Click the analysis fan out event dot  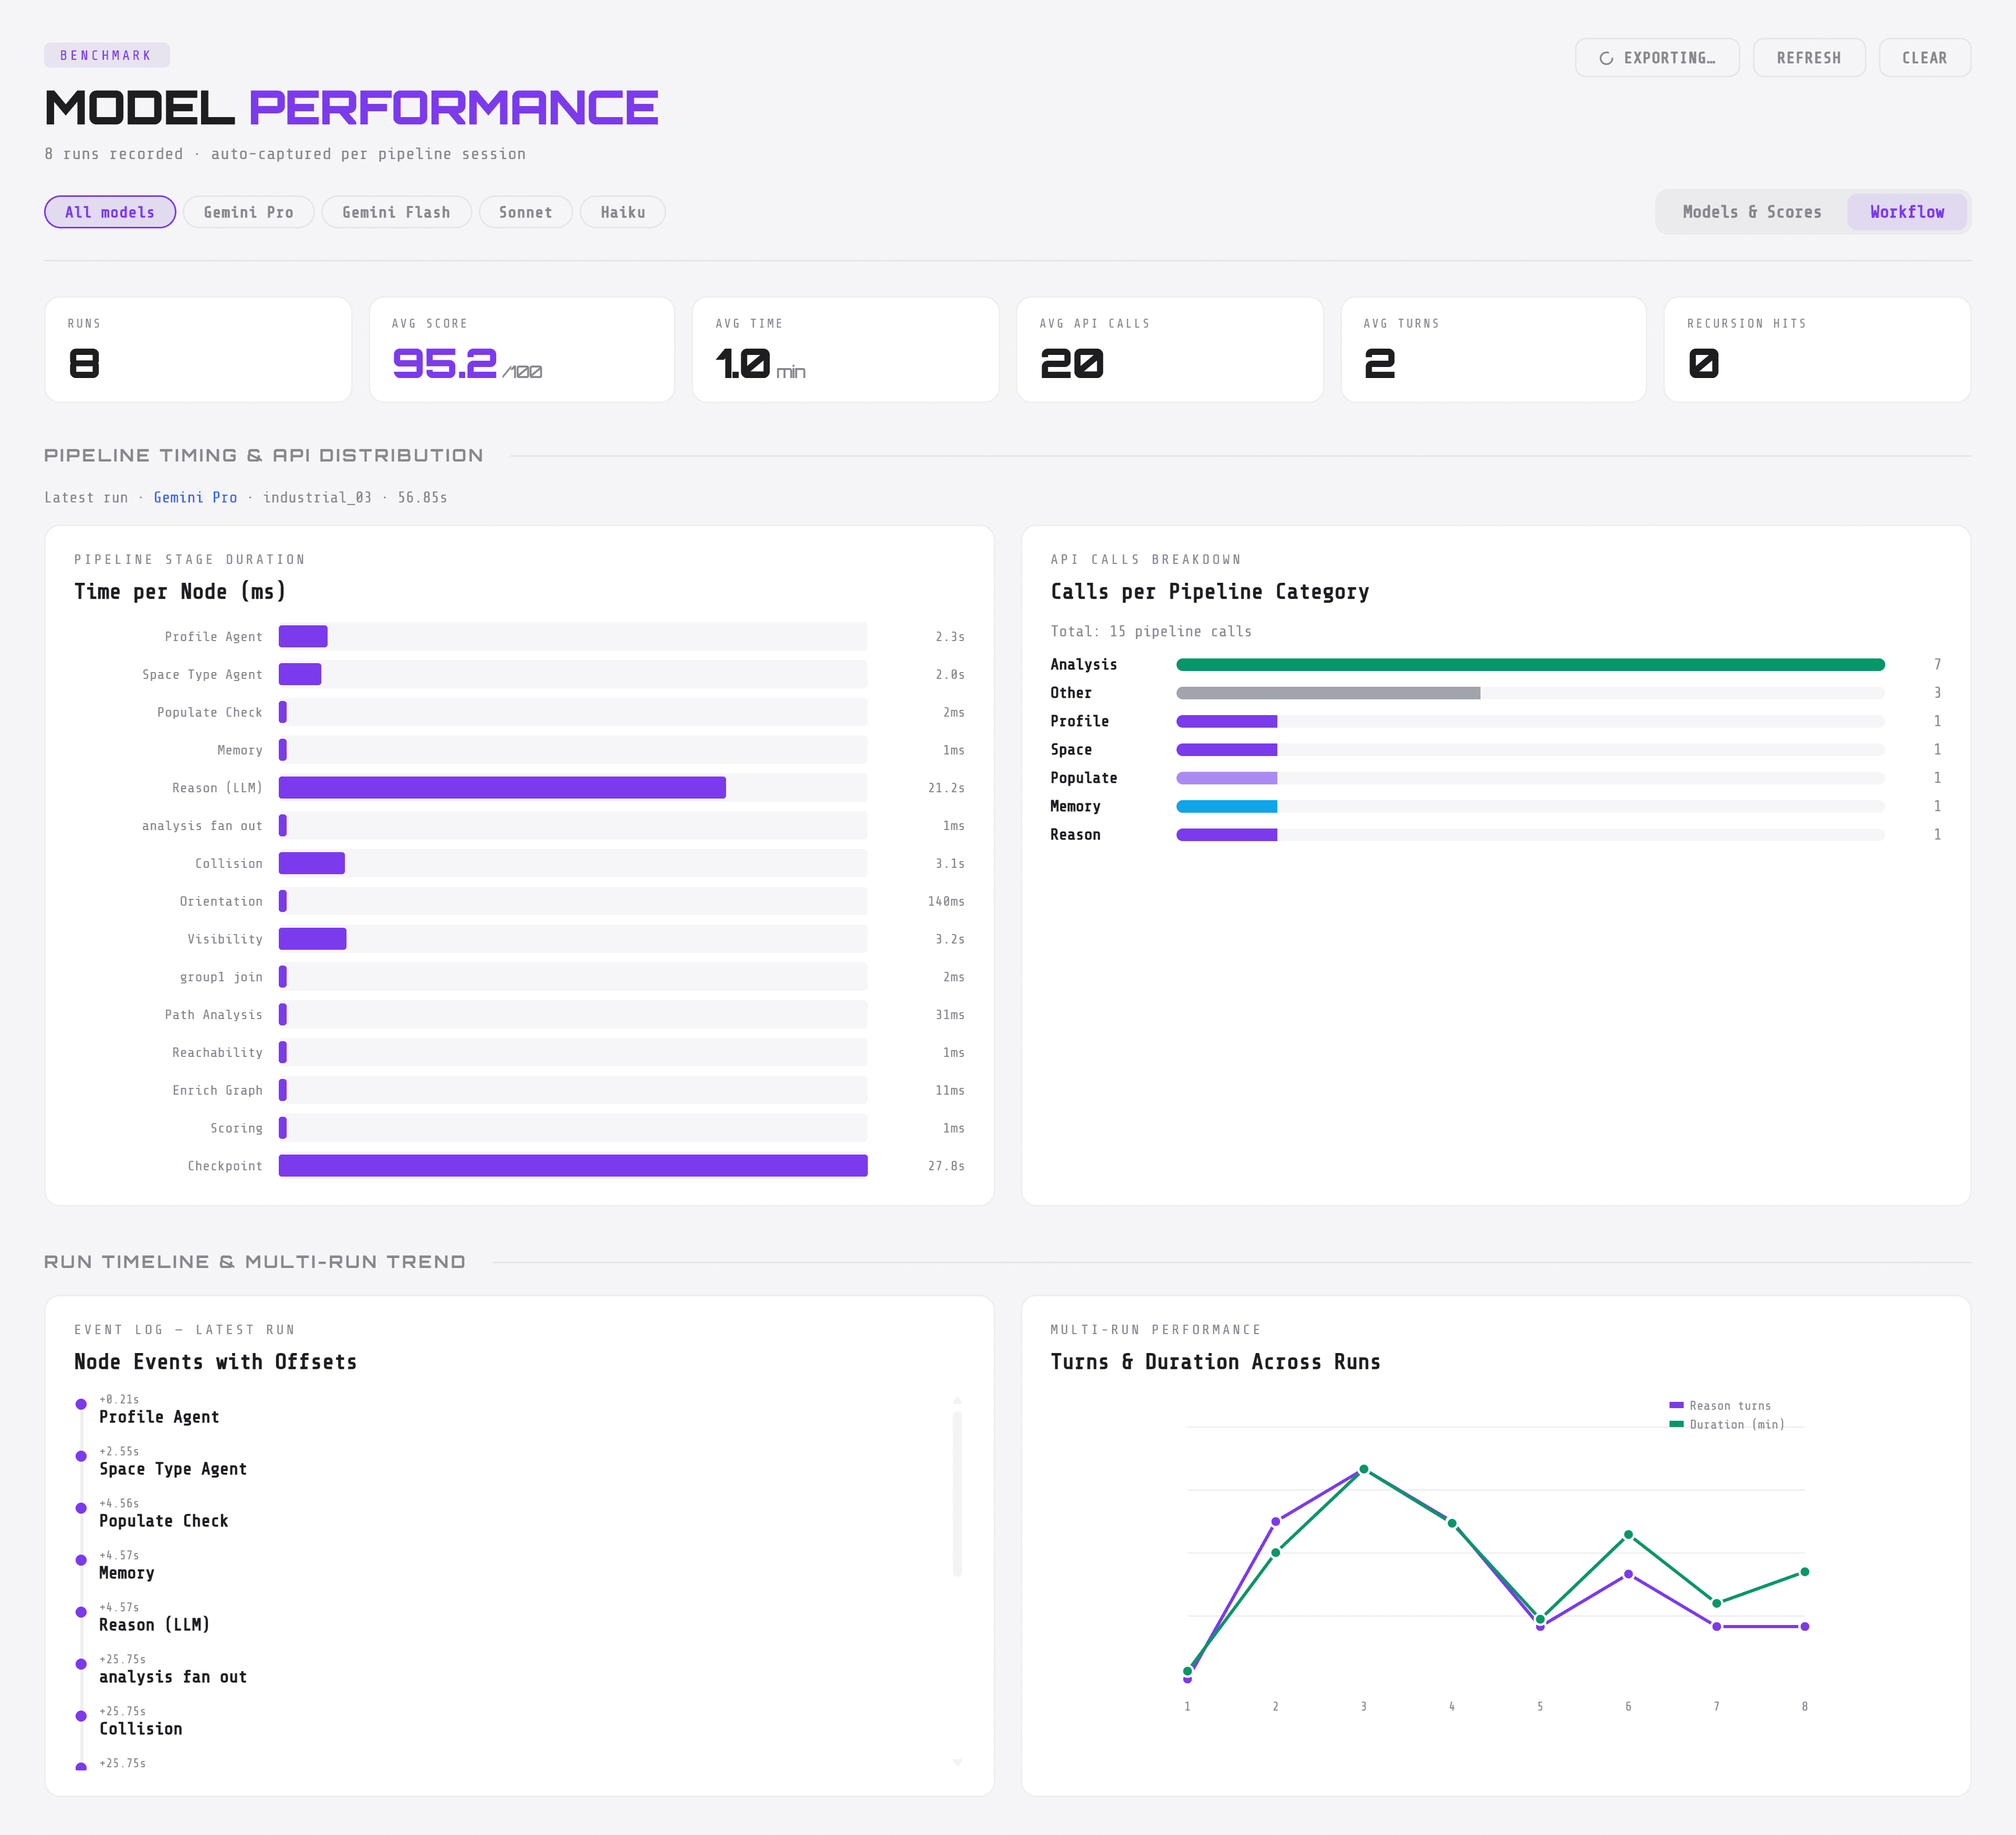[x=81, y=1664]
